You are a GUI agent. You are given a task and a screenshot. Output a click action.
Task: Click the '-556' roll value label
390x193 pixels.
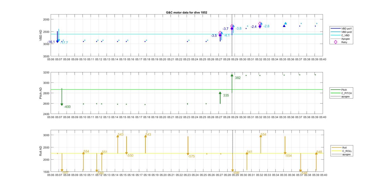(236, 173)
